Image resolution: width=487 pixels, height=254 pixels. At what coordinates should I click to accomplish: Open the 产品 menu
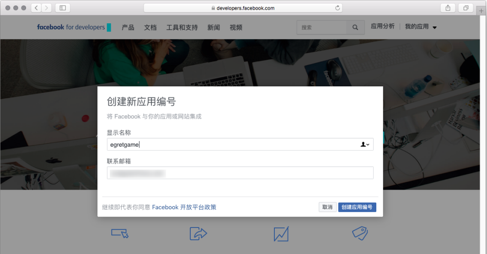pyautogui.click(x=128, y=27)
